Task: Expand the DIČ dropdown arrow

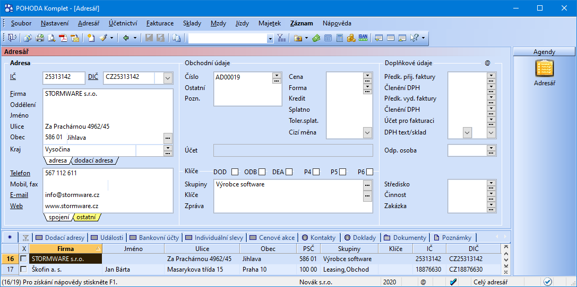Action: tap(167, 78)
